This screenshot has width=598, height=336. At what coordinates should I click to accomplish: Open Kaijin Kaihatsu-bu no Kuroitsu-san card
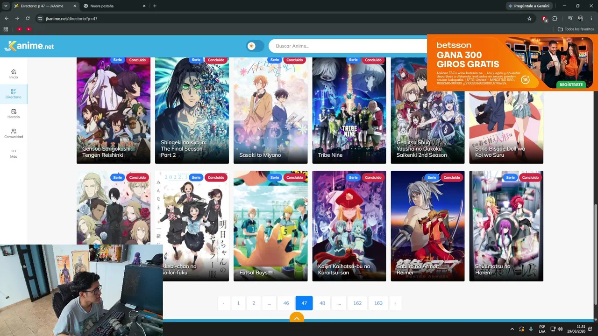coord(349,226)
